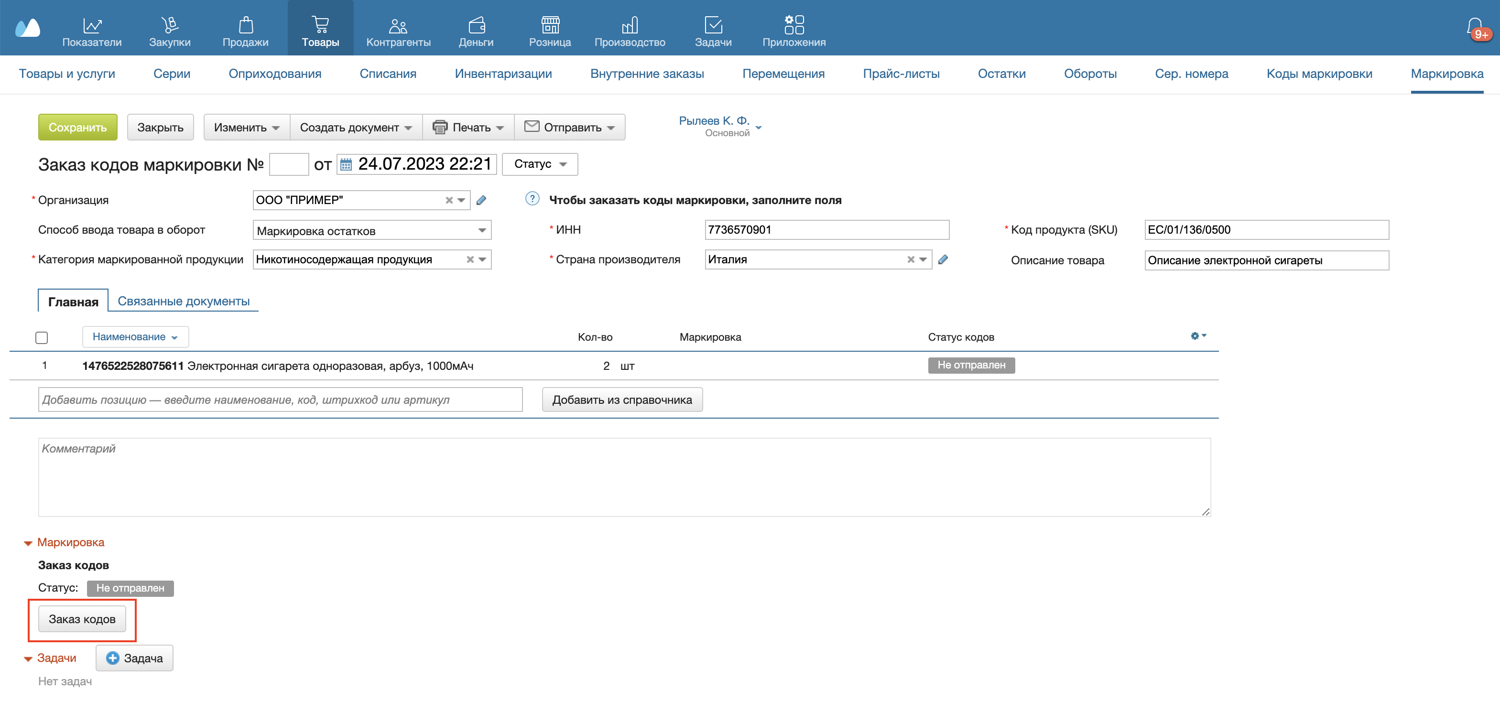Screen dimensions: 1500x712
Task: Clear the Организация field value
Action: pyautogui.click(x=449, y=200)
